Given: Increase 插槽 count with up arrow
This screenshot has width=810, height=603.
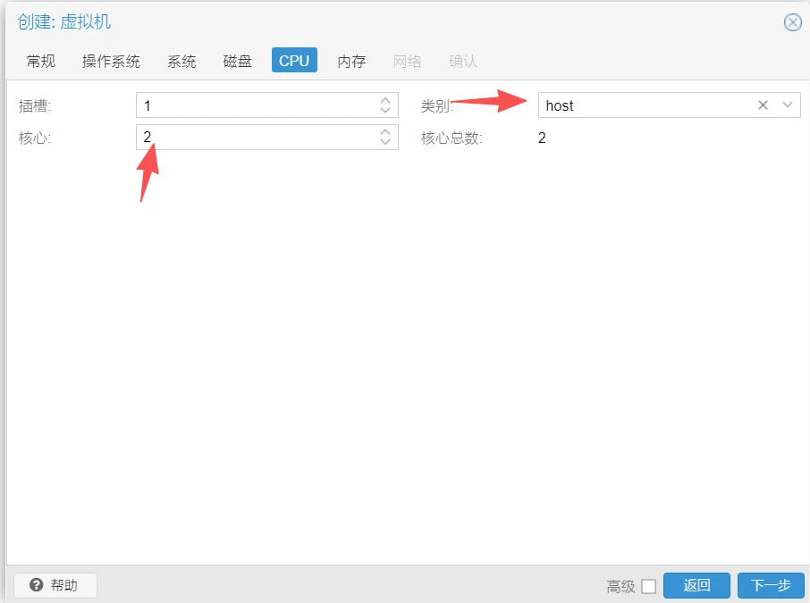Looking at the screenshot, I should coord(385,100).
